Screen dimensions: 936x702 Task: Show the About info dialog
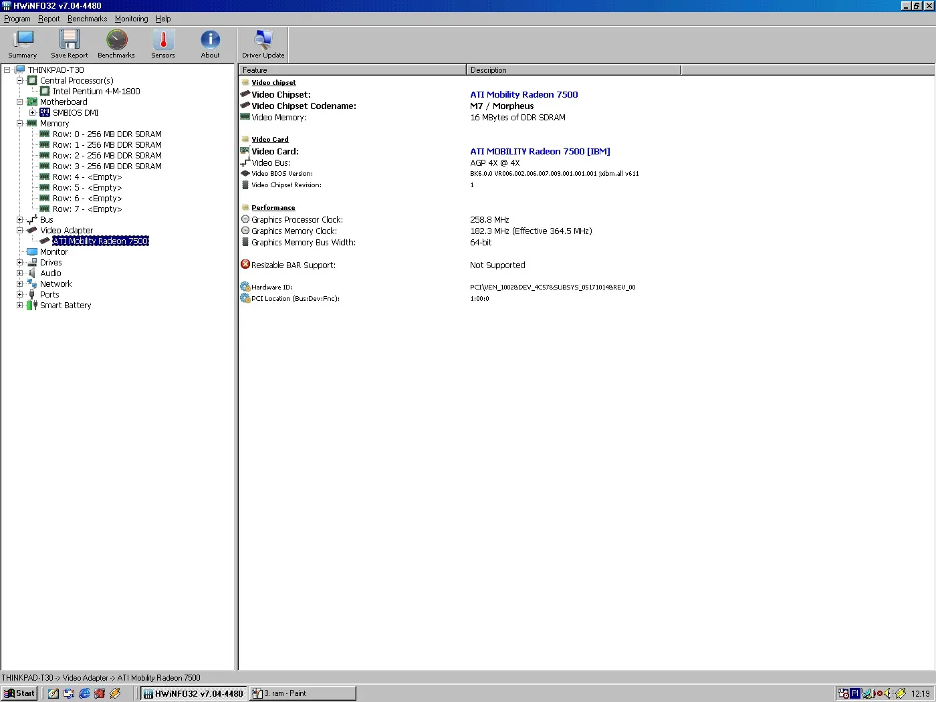210,44
